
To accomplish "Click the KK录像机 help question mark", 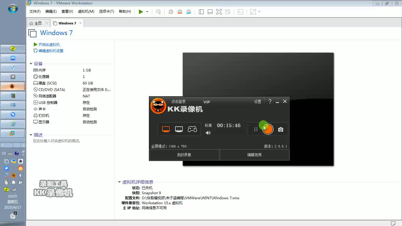I will (x=270, y=102).
